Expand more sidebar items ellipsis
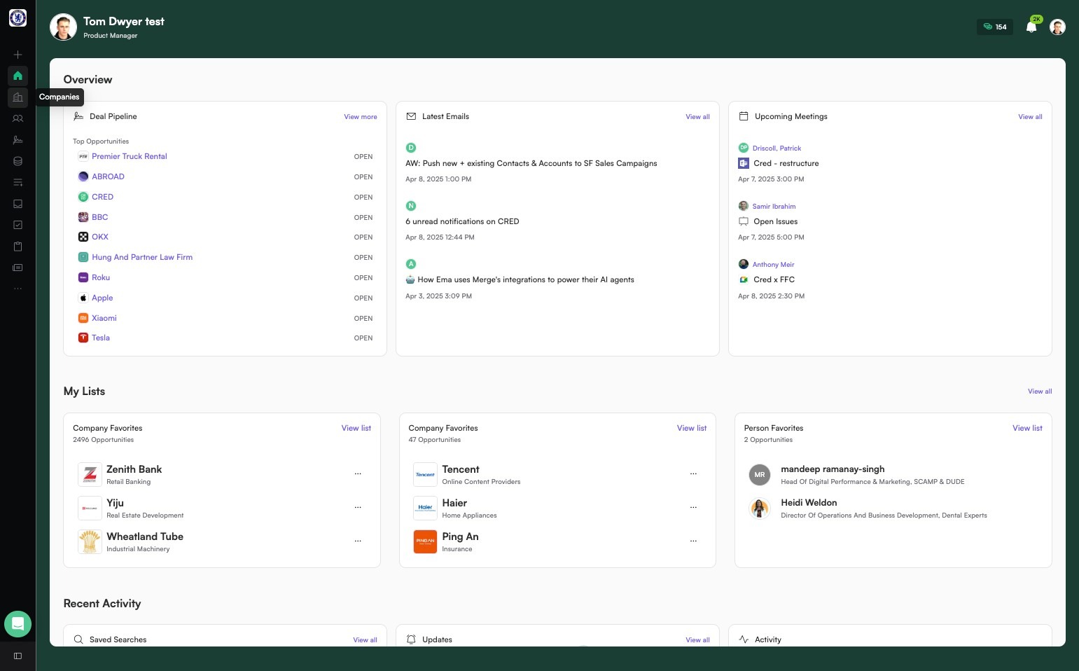 click(18, 289)
